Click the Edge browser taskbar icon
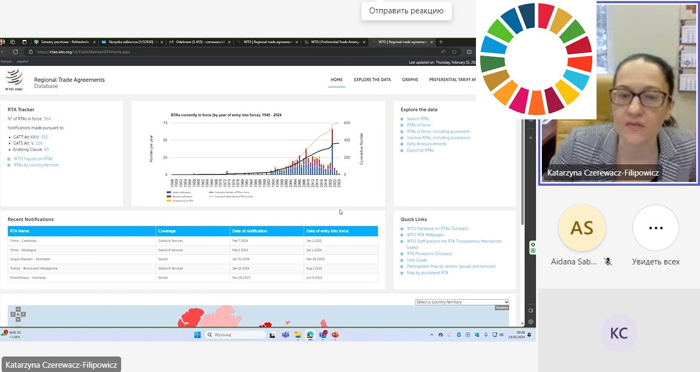 (x=310, y=335)
